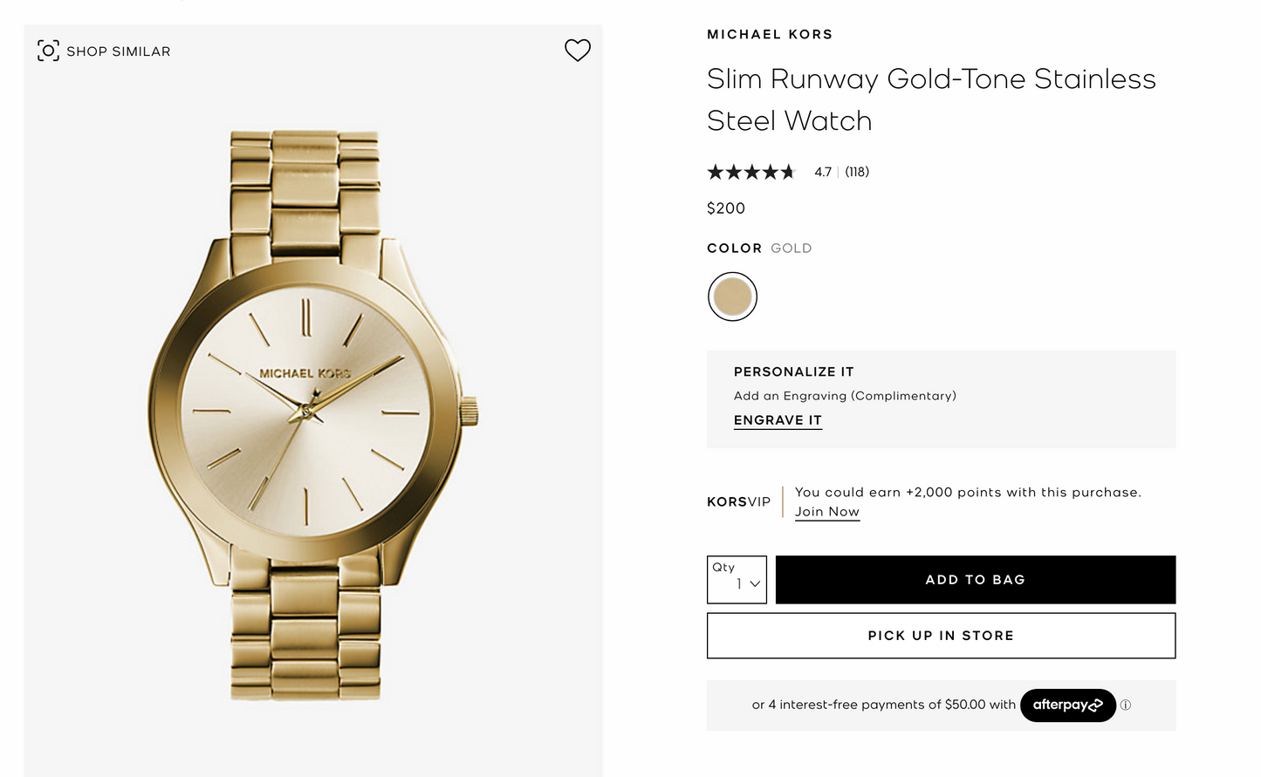Viewport: 1261px width, 777px height.
Task: Click the five-star rating icons
Action: pyautogui.click(x=751, y=172)
